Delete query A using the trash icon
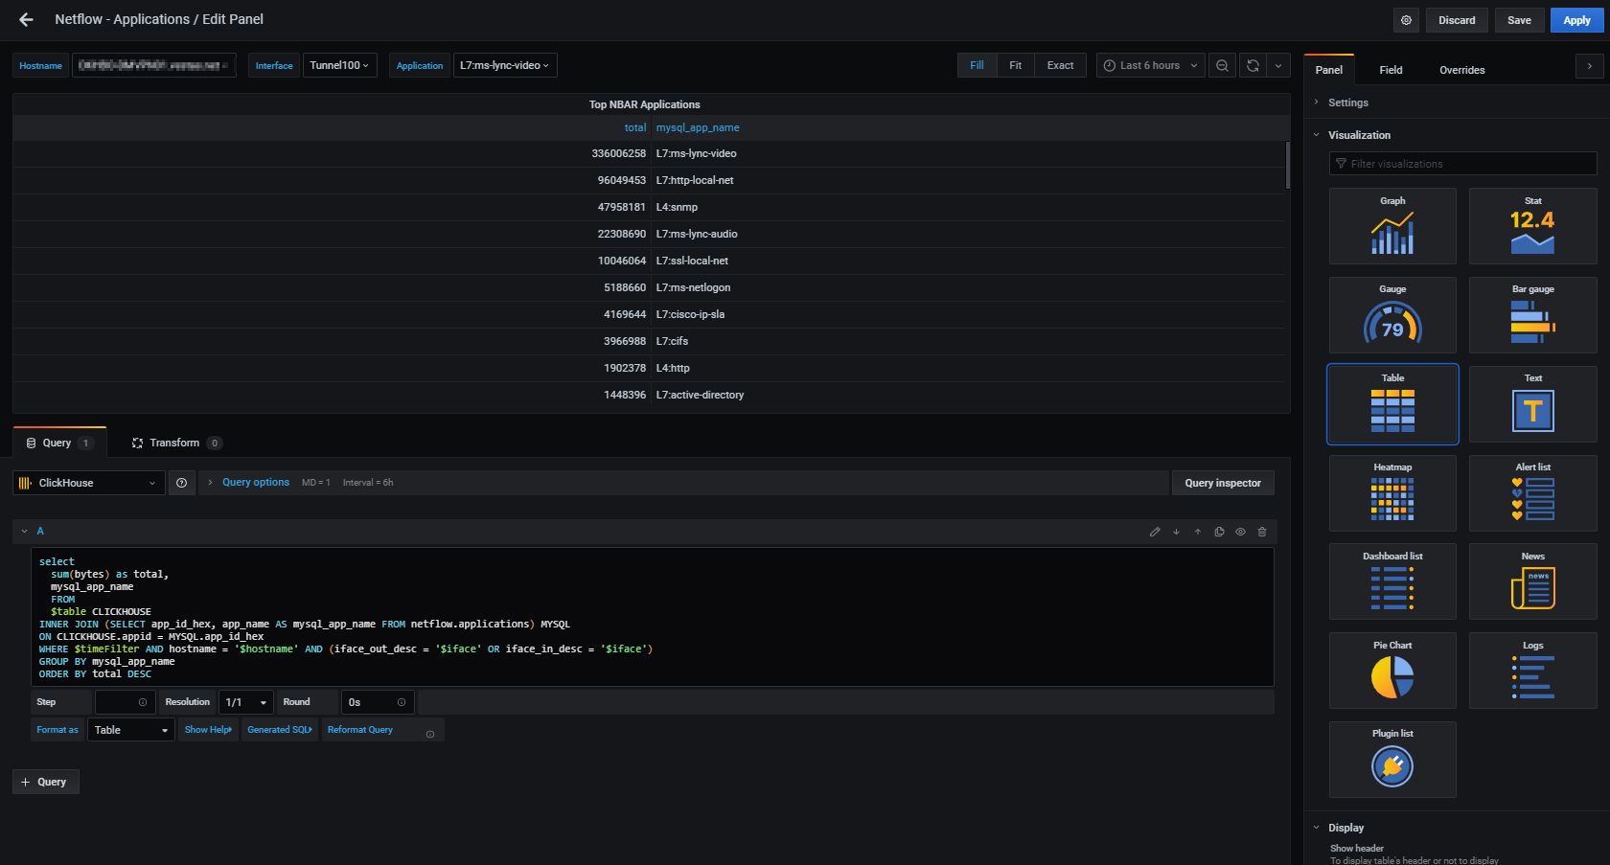Screen dimensions: 1610x865 (1262, 531)
